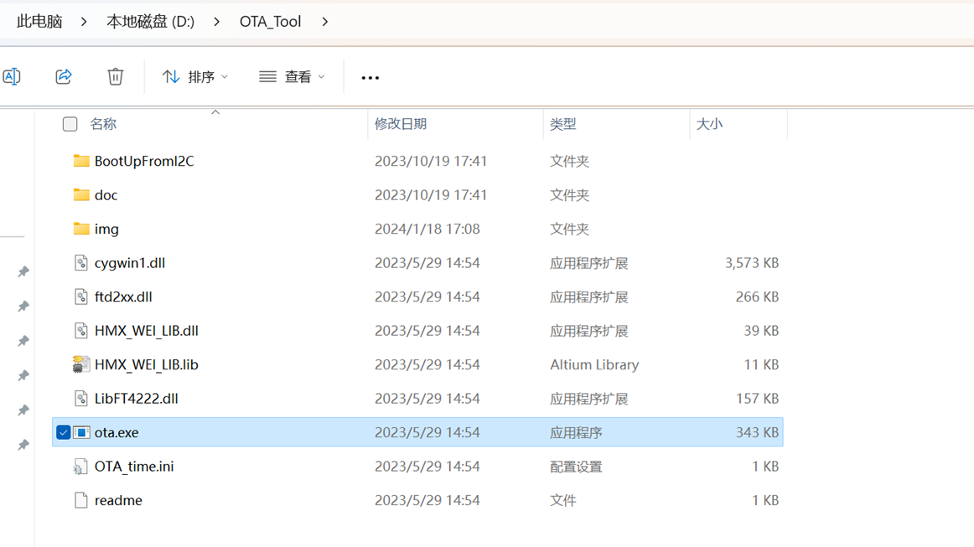
Task: Select the readme file name
Action: (x=118, y=500)
